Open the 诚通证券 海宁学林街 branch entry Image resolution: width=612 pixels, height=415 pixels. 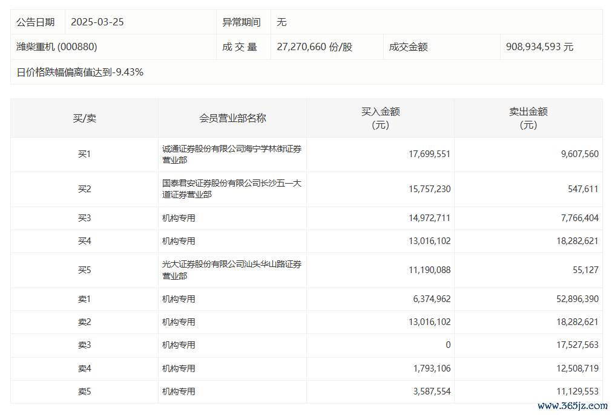pos(231,155)
